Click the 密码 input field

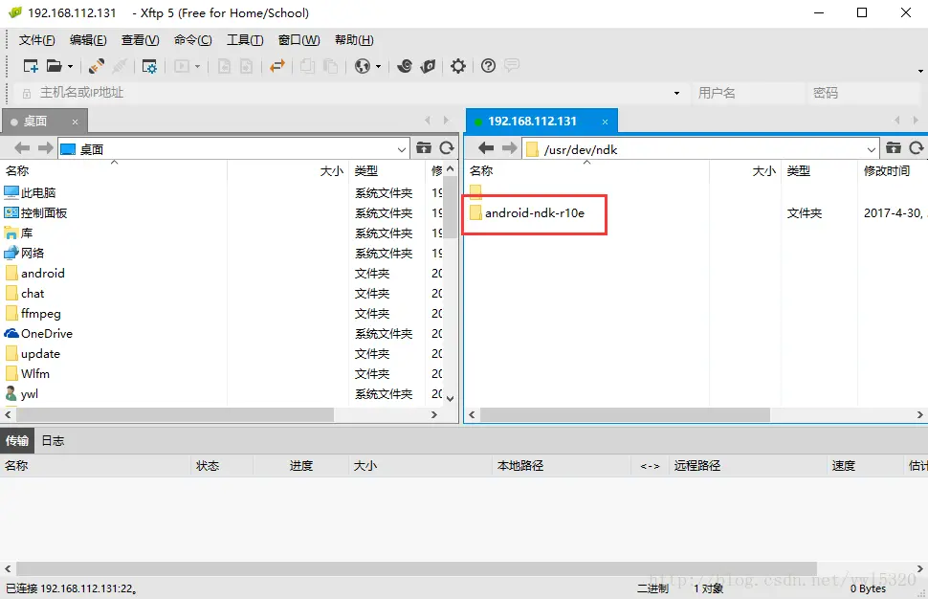pos(865,93)
